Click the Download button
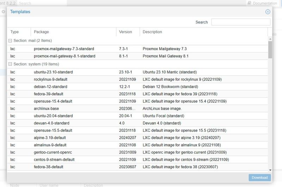The height and width of the screenshot is (187, 282). point(259,178)
